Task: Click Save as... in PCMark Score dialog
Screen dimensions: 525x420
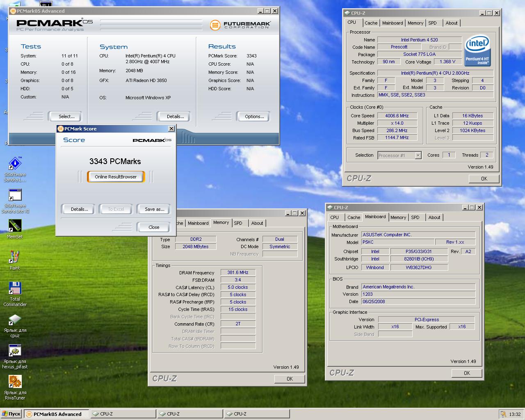Action: (x=154, y=209)
